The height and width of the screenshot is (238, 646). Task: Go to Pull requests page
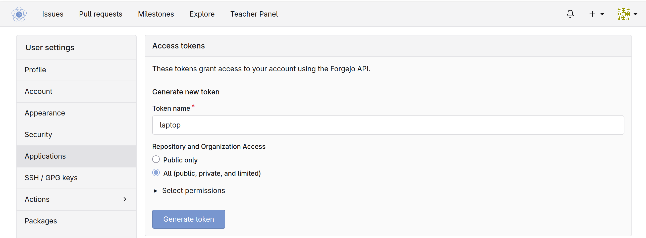pyautogui.click(x=100, y=14)
